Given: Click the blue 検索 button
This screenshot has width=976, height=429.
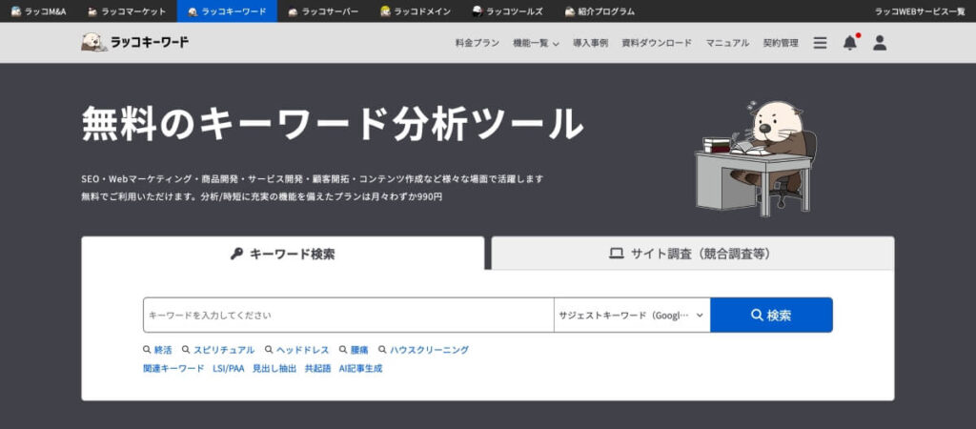Looking at the screenshot, I should click(x=771, y=315).
